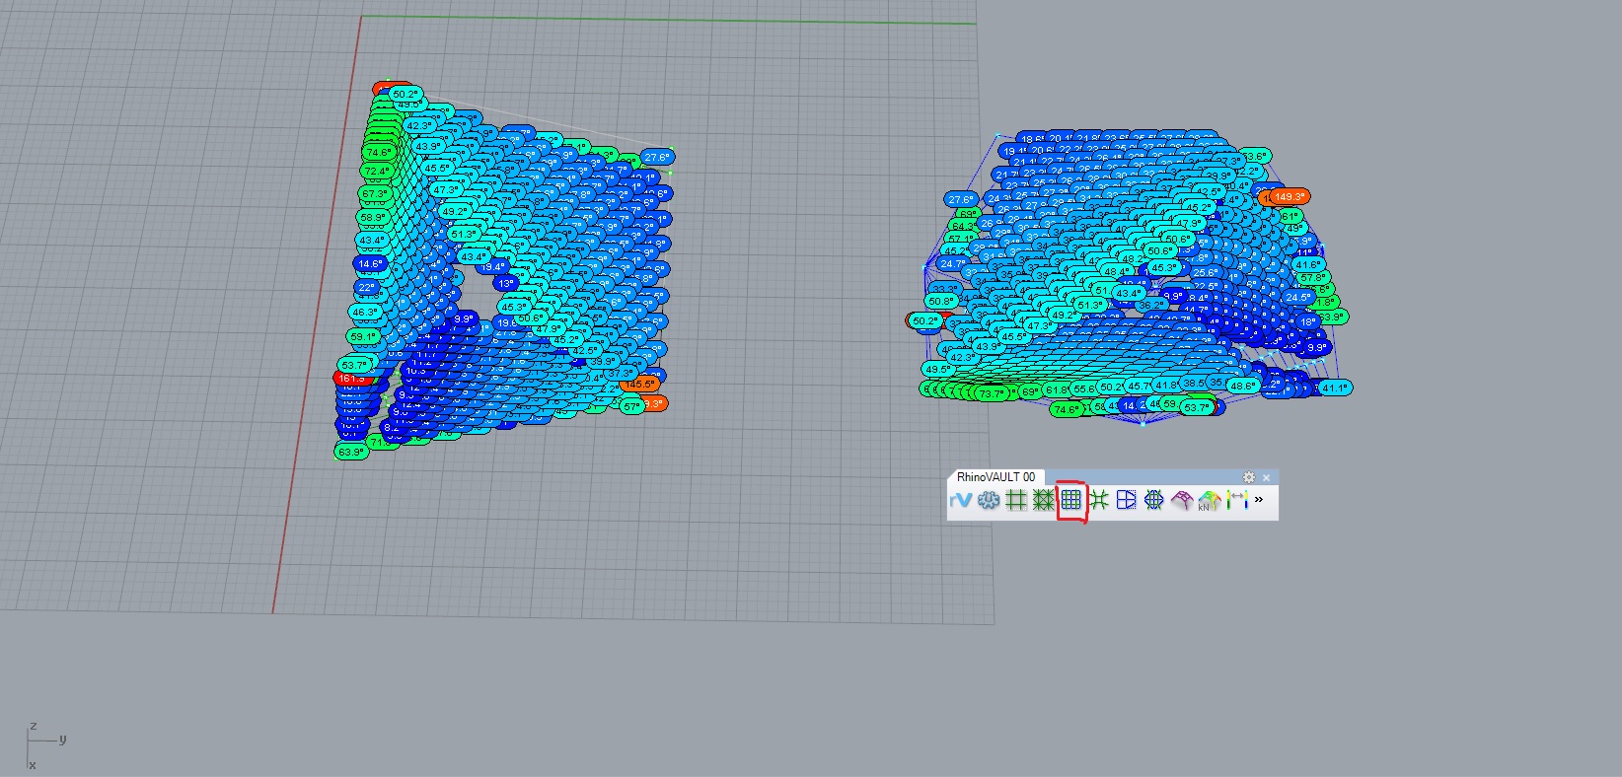Click the red 161.5 angle label
This screenshot has width=1622, height=777.
[351, 379]
